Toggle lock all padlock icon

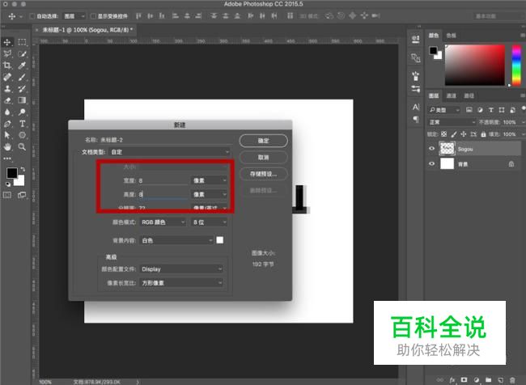[483, 134]
